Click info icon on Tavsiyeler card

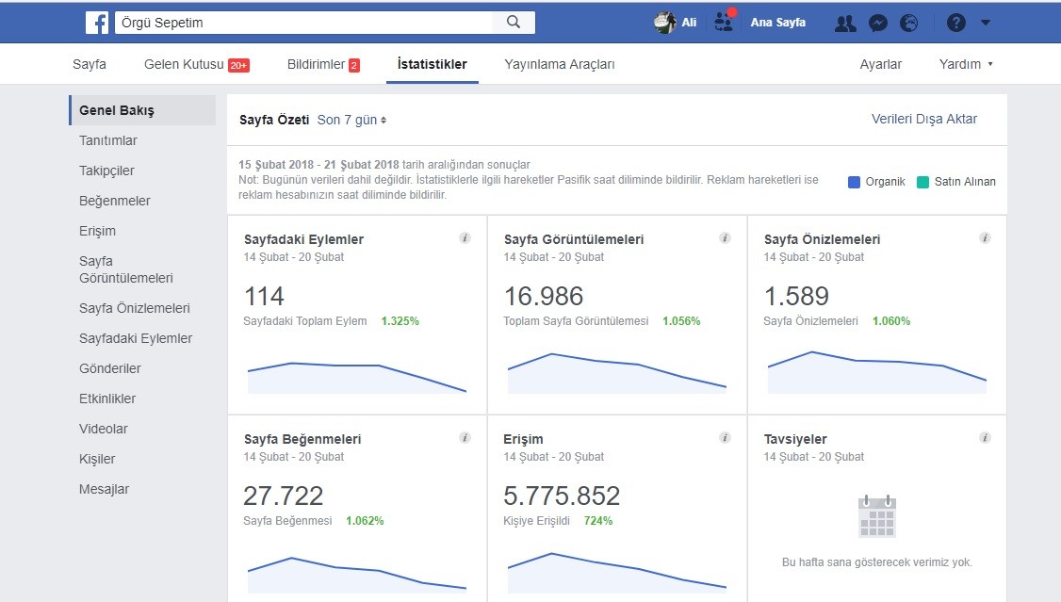pos(985,437)
